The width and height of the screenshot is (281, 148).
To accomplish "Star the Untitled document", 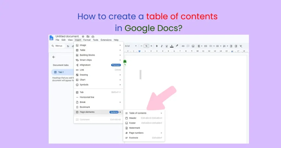I will 83,37.
